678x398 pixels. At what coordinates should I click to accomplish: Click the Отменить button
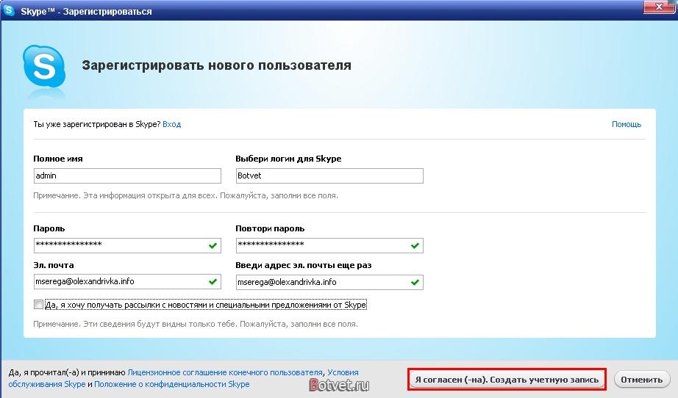pyautogui.click(x=642, y=380)
